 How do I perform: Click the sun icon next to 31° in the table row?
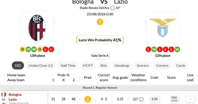pos(141,99)
